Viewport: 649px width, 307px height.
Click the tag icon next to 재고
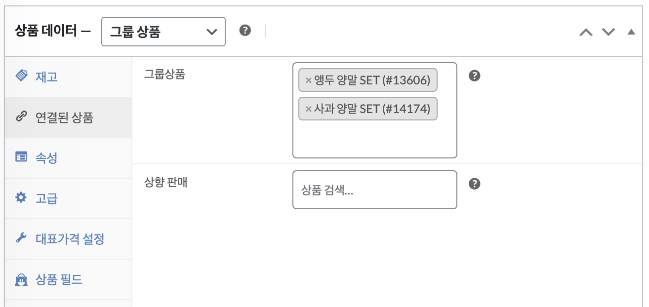point(21,76)
